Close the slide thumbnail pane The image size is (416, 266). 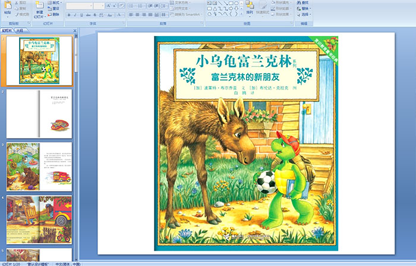(75, 31)
